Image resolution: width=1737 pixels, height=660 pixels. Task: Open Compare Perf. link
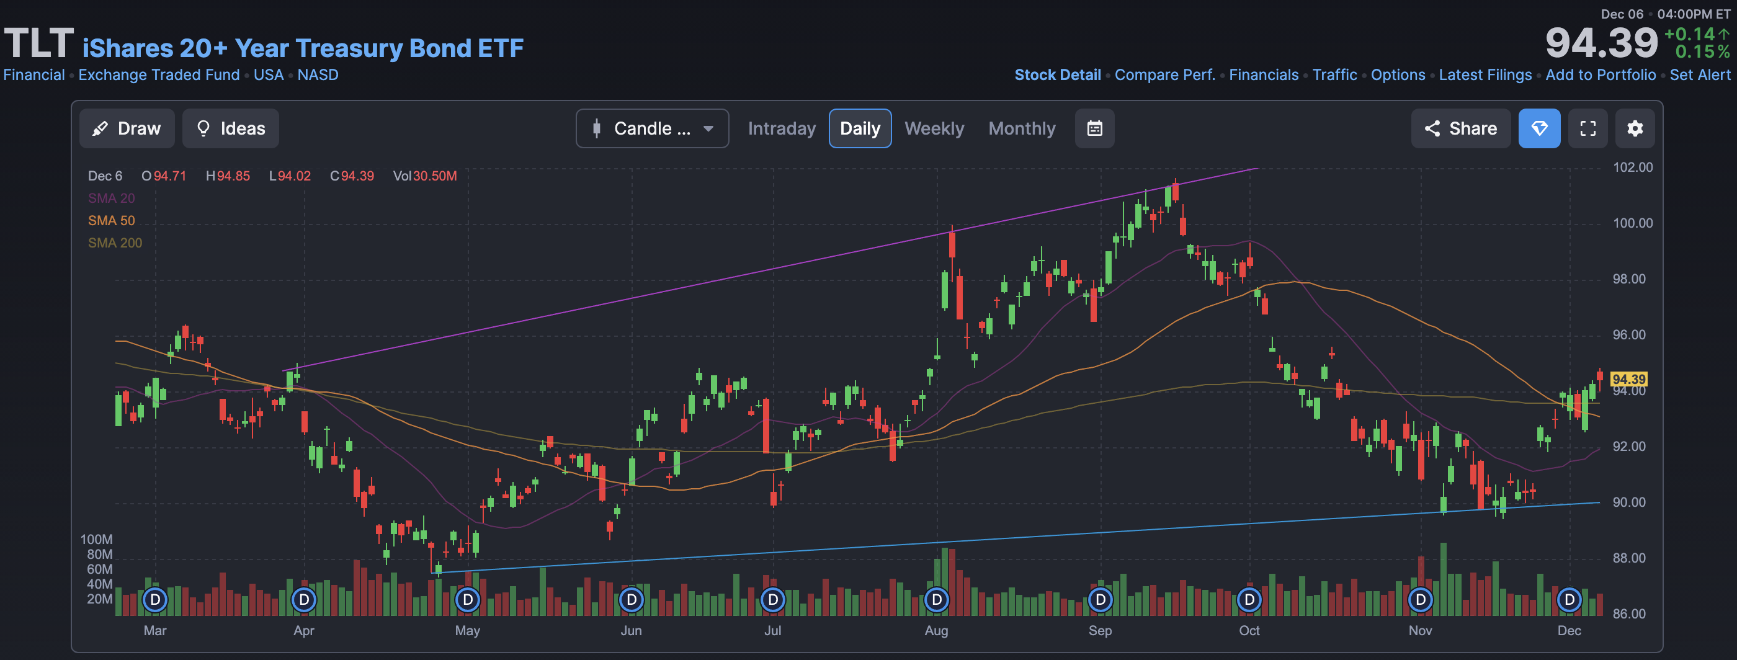pos(1164,75)
